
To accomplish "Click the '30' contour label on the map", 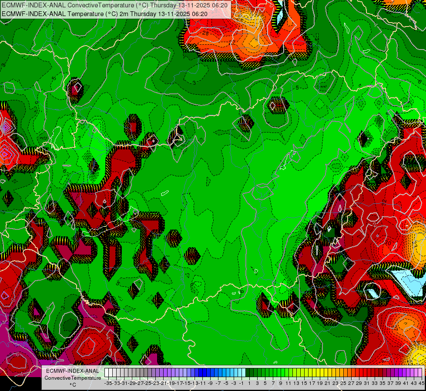I will coord(388,243).
